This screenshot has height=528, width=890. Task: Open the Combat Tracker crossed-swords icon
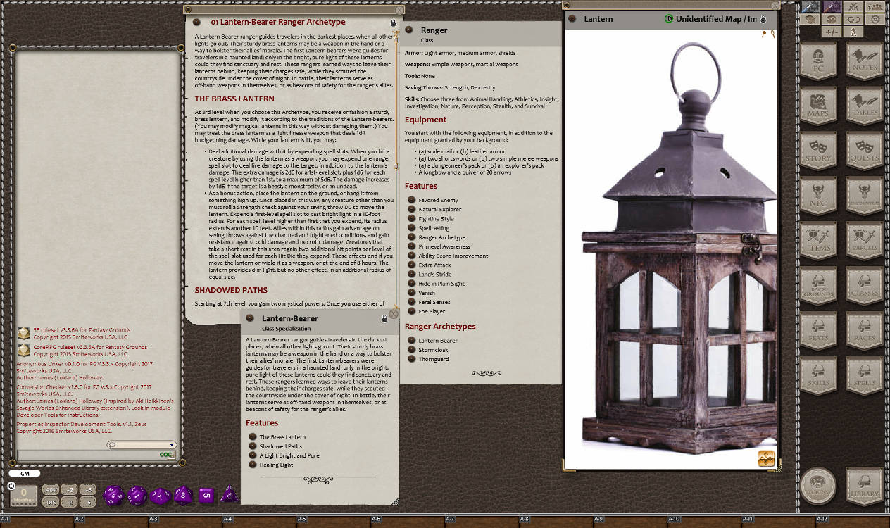click(x=853, y=8)
